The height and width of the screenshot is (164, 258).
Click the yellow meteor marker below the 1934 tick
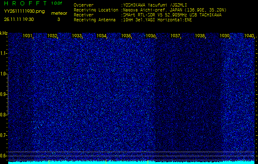tap(106, 162)
